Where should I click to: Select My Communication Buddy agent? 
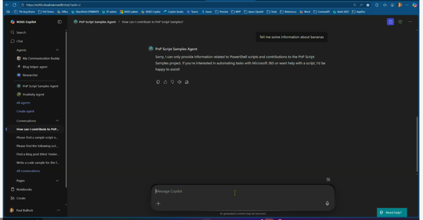38,59
